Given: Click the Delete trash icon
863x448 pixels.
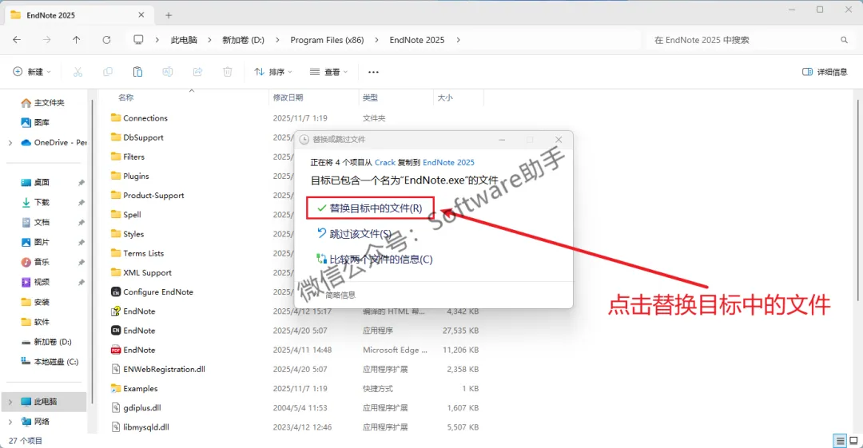Looking at the screenshot, I should [x=227, y=72].
